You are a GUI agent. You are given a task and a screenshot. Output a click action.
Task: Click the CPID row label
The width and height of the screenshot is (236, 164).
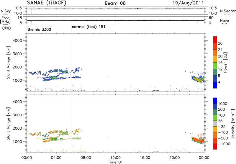(6, 28)
